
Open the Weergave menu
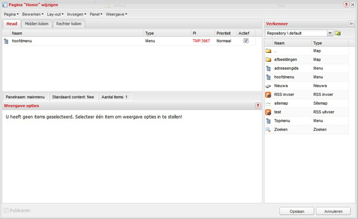[x=116, y=14]
